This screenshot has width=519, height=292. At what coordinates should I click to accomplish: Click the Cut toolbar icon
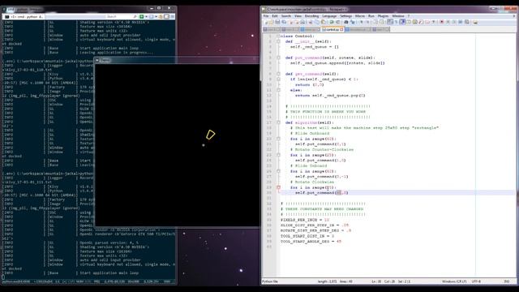coord(311,22)
